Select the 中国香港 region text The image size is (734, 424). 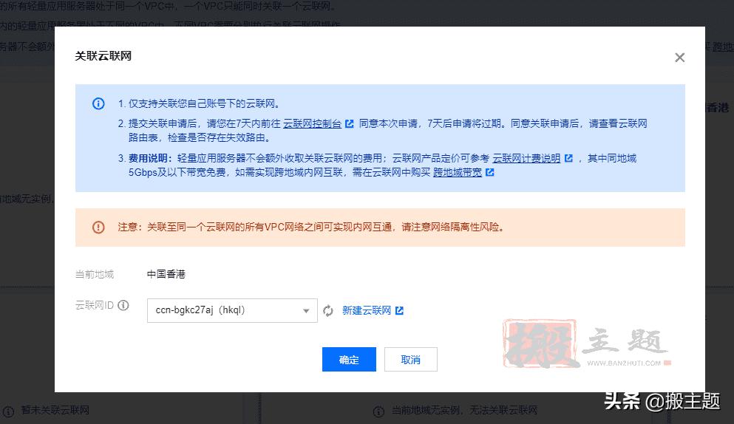[x=166, y=274]
